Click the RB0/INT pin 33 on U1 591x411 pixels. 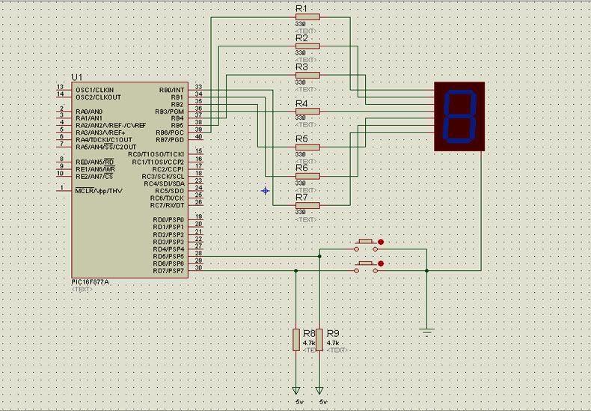tap(197, 91)
